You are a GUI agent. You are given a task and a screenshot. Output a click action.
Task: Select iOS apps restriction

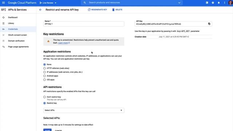44,80
